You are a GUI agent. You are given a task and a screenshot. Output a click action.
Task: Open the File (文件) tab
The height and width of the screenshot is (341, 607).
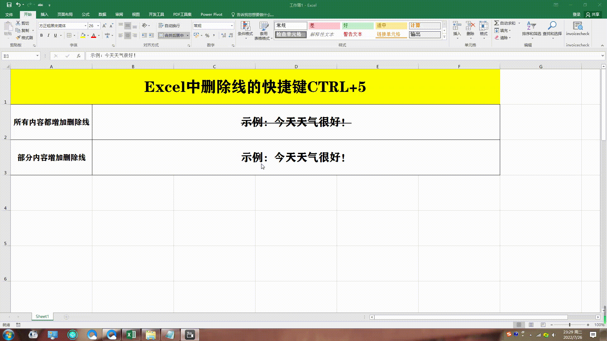click(x=9, y=15)
